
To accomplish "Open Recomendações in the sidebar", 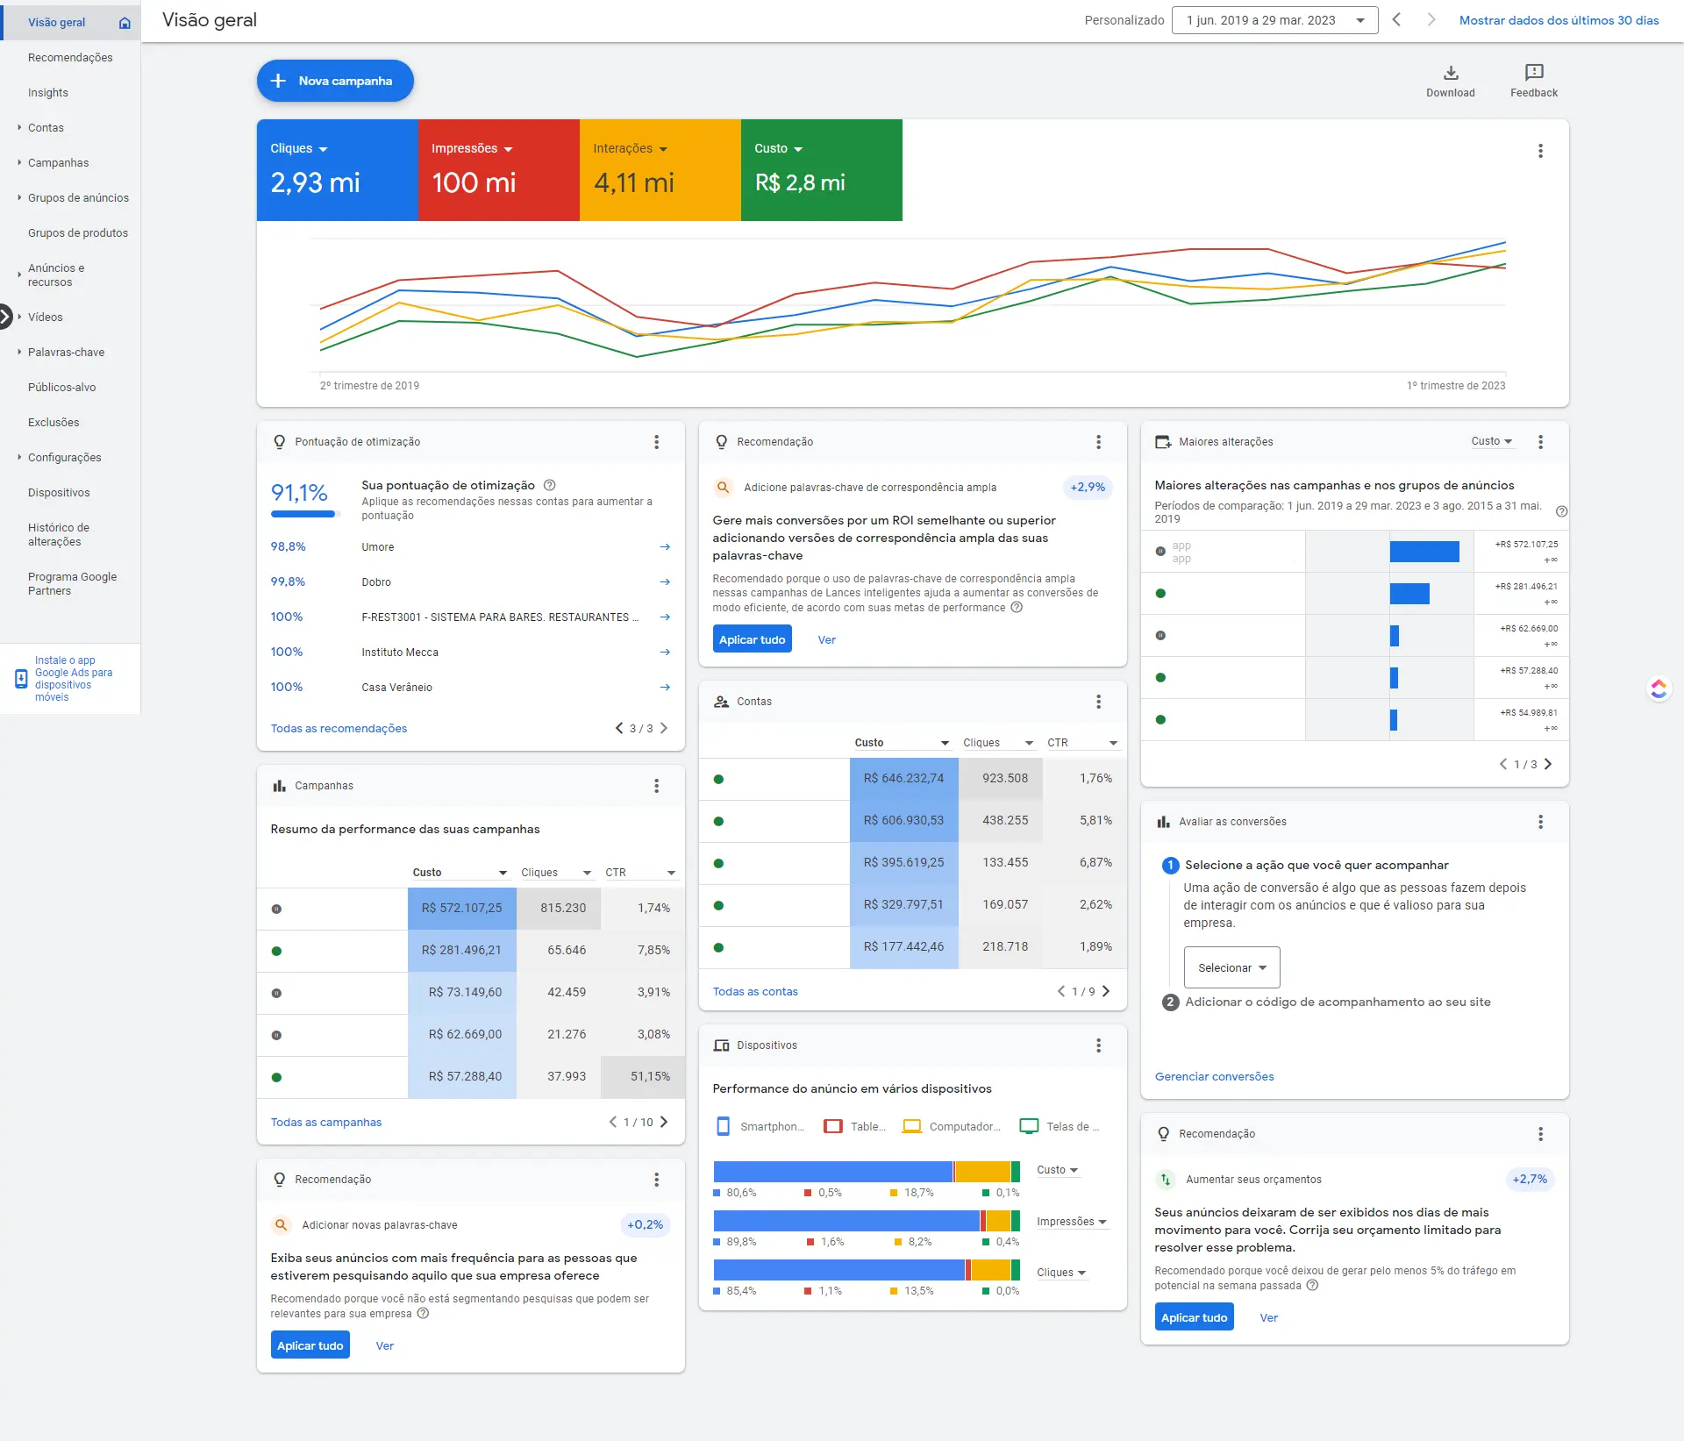I will (70, 58).
